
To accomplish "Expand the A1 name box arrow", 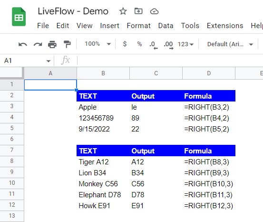I will pyautogui.click(x=49, y=61).
